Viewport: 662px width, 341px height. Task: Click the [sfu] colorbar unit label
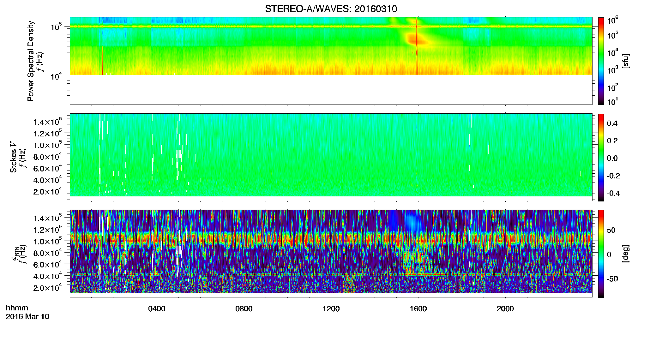coord(625,61)
